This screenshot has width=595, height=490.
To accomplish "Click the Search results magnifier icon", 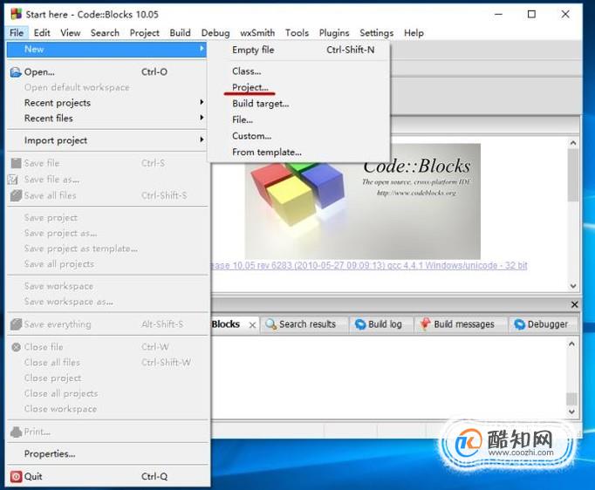I will (x=270, y=324).
